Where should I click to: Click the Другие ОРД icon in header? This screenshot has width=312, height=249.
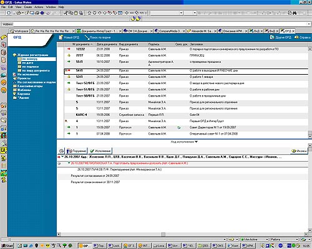point(272,37)
